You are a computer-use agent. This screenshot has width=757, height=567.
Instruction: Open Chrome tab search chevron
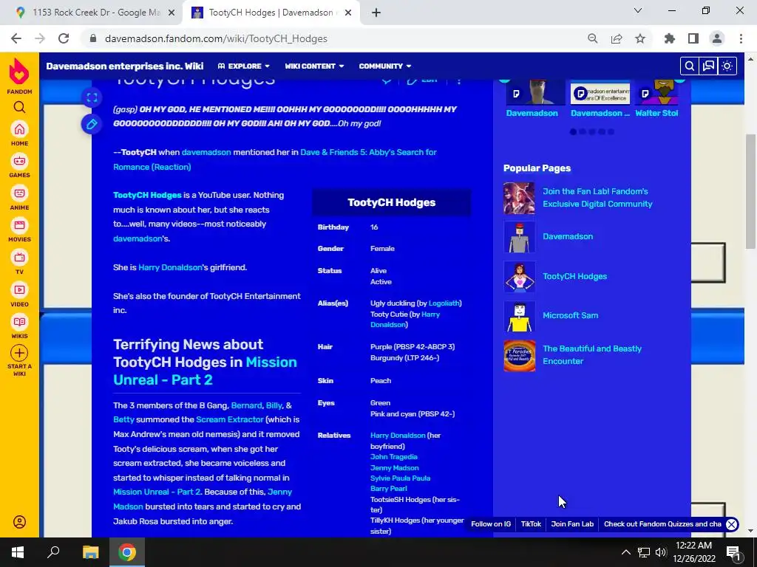tap(638, 10)
